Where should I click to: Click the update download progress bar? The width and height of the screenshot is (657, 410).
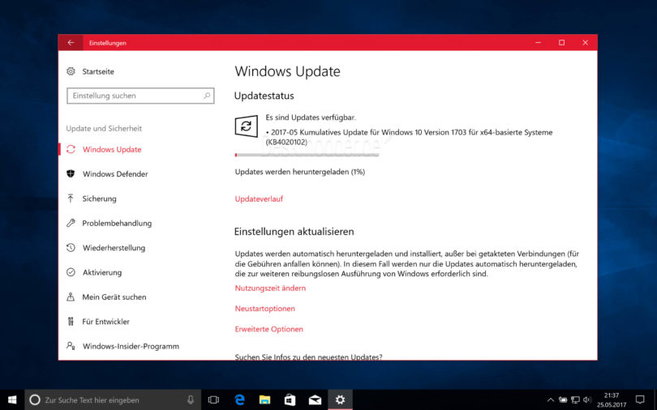(x=307, y=156)
